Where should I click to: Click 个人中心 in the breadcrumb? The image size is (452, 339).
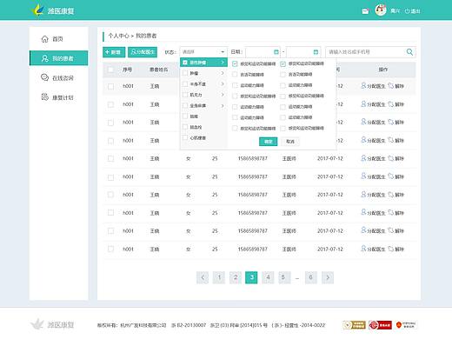[x=118, y=36]
